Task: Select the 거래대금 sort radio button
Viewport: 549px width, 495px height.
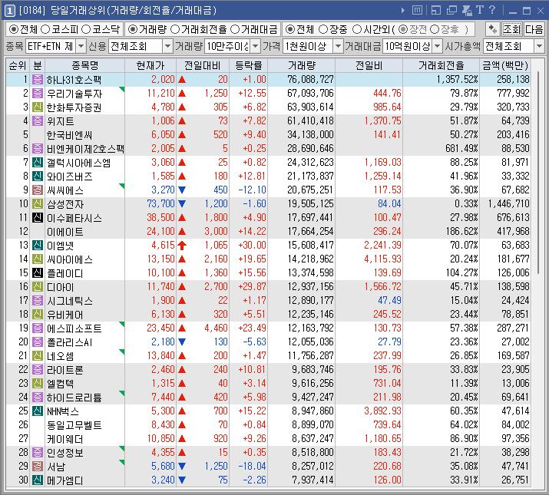Action: [235, 29]
